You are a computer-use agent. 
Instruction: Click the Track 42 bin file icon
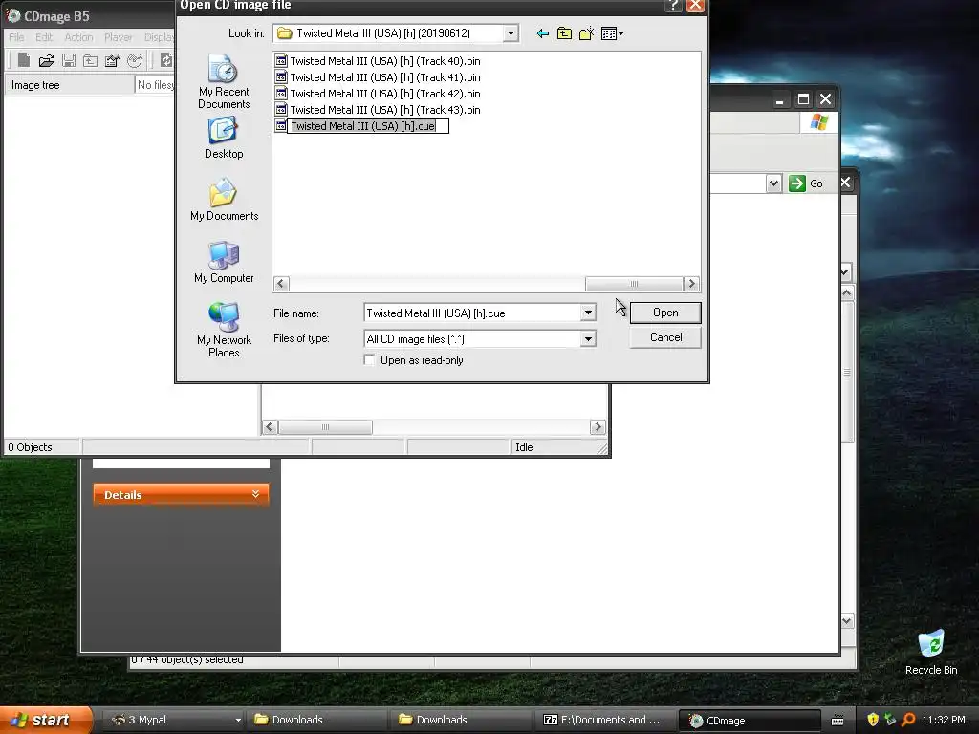click(281, 94)
